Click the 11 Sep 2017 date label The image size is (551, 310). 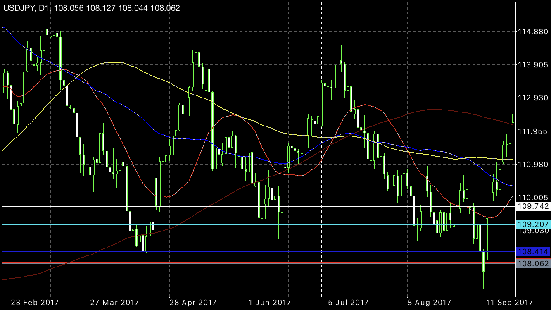point(509,302)
